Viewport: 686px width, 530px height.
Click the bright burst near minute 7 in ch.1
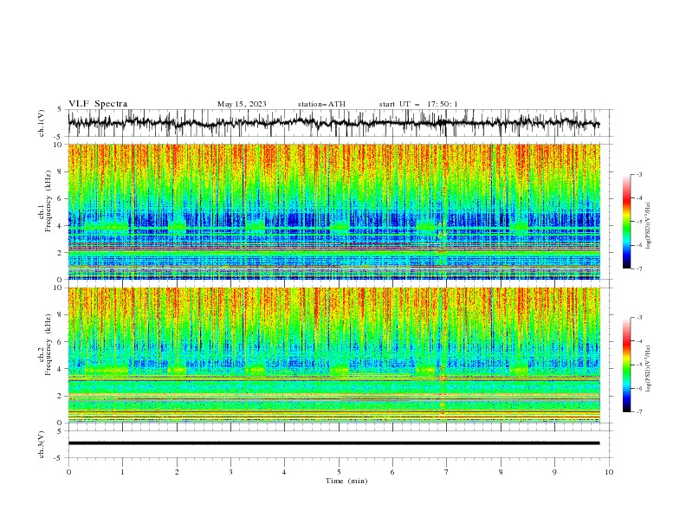point(443,236)
